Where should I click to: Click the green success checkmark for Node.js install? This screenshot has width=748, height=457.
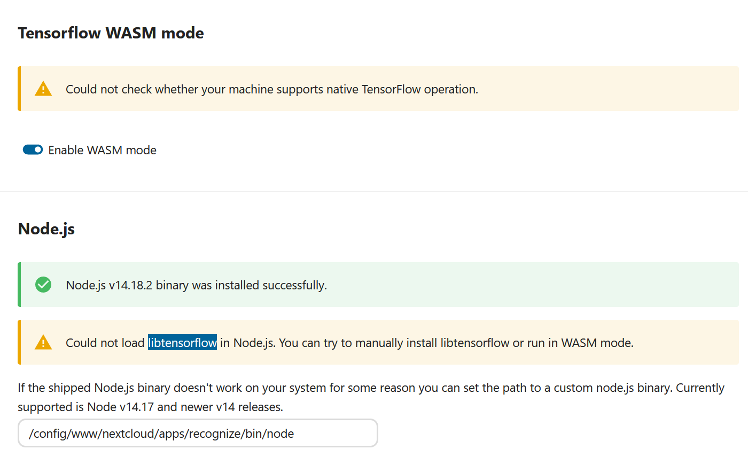[43, 285]
